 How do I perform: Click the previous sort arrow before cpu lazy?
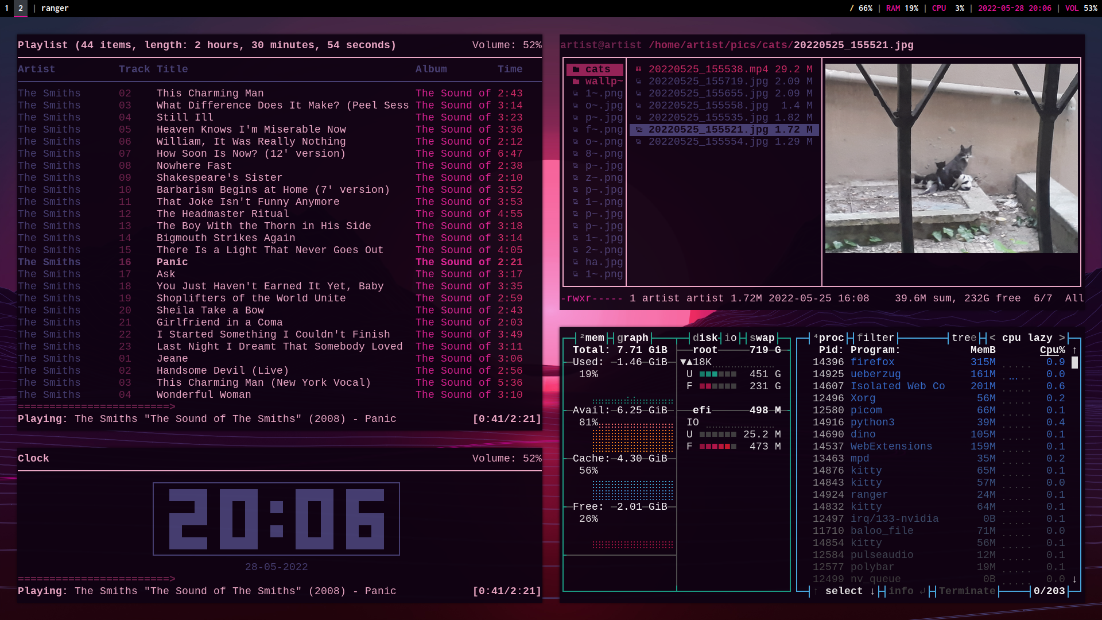coord(992,338)
